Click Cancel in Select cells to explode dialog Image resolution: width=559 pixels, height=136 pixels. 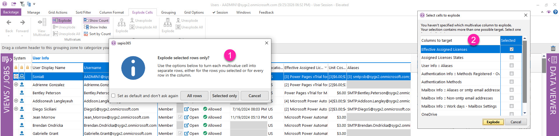pos(516,122)
